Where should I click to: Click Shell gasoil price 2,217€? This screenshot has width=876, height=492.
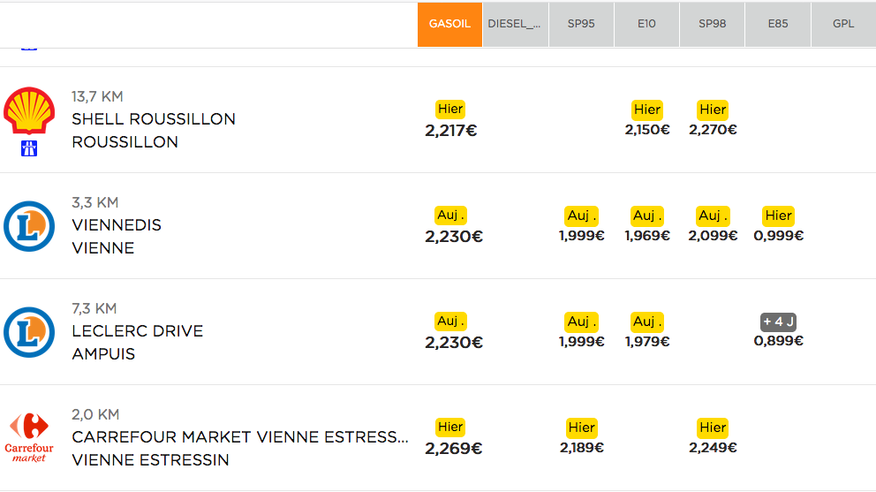pos(451,130)
